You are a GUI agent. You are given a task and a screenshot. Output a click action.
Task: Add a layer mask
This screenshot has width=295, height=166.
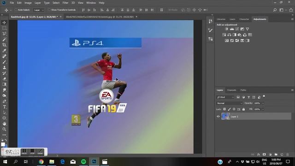tap(264, 154)
